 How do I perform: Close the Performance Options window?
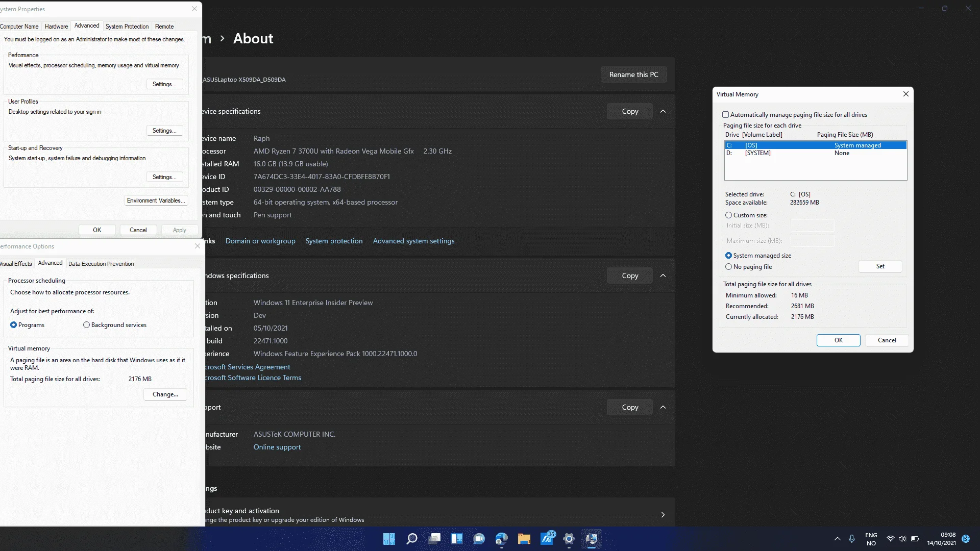(198, 246)
